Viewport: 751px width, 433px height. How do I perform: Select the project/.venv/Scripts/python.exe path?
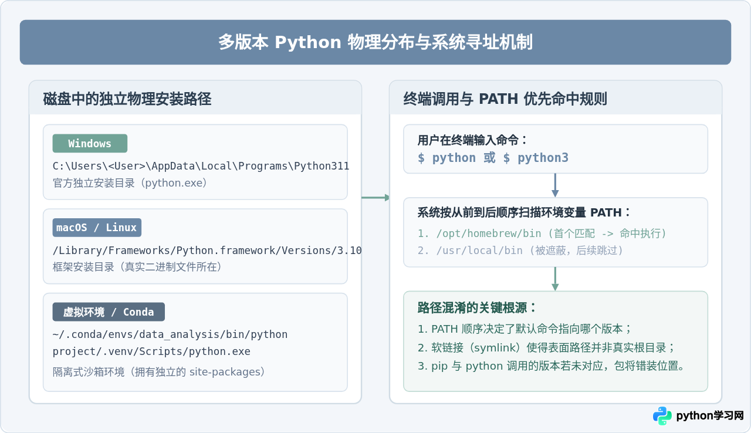tap(151, 351)
